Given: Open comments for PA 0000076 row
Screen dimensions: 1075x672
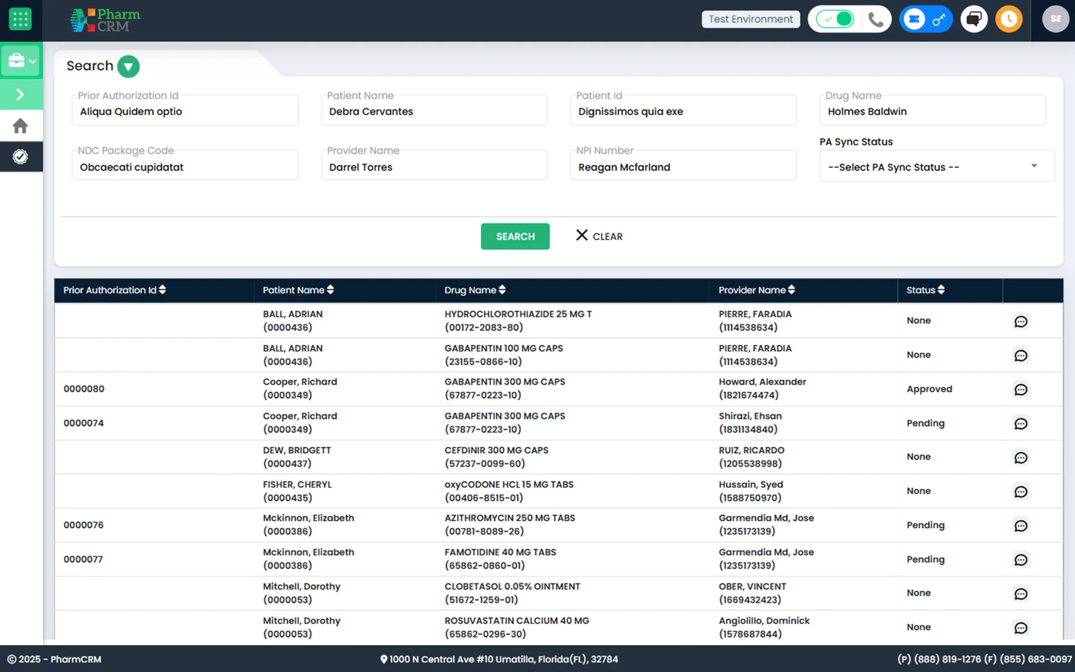Looking at the screenshot, I should tap(1021, 526).
